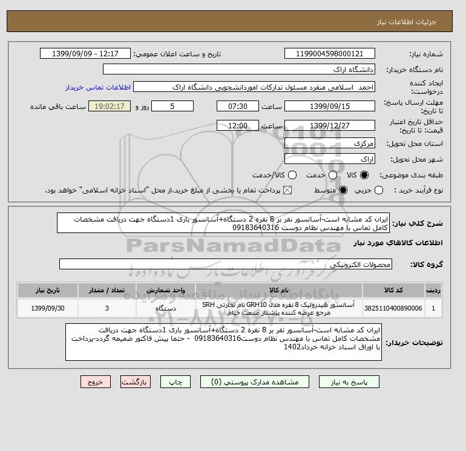Click the مشاهده مدارک پیوستی (0) button
Image resolution: width=466 pixels, height=451 pixels.
click(x=255, y=382)
